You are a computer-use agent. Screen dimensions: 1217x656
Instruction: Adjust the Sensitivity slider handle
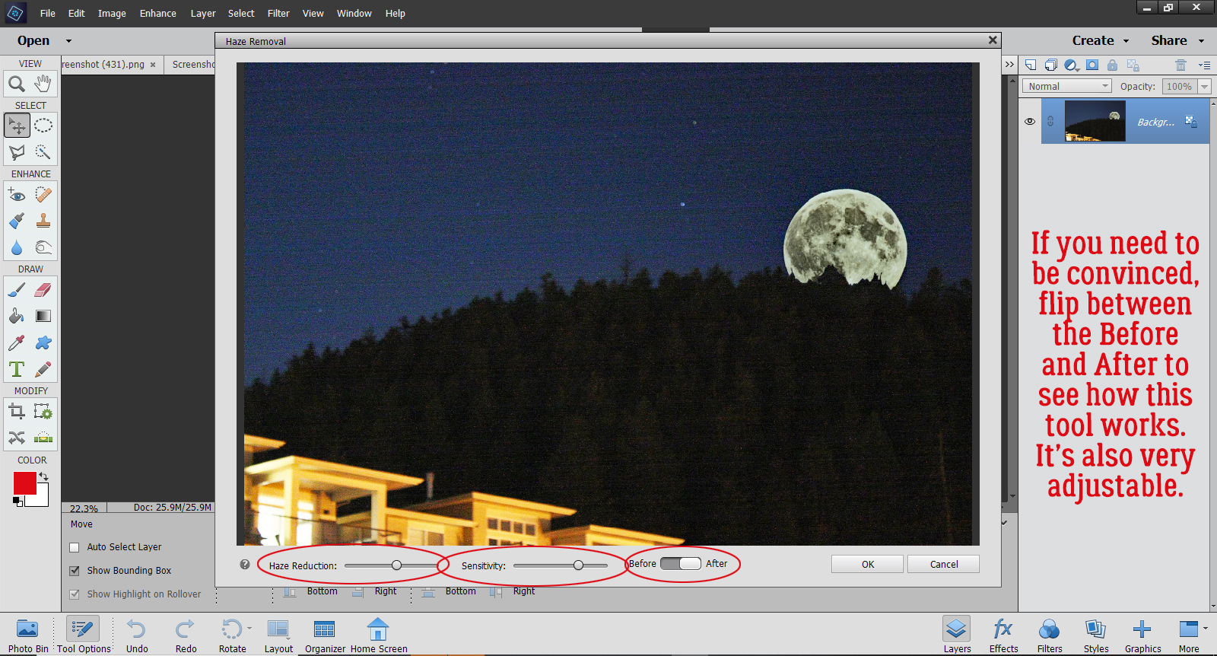(x=578, y=565)
